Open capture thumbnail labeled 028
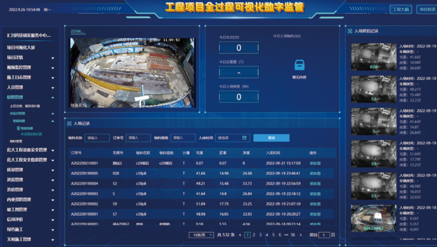437x247 pixels. (x=373, y=57)
